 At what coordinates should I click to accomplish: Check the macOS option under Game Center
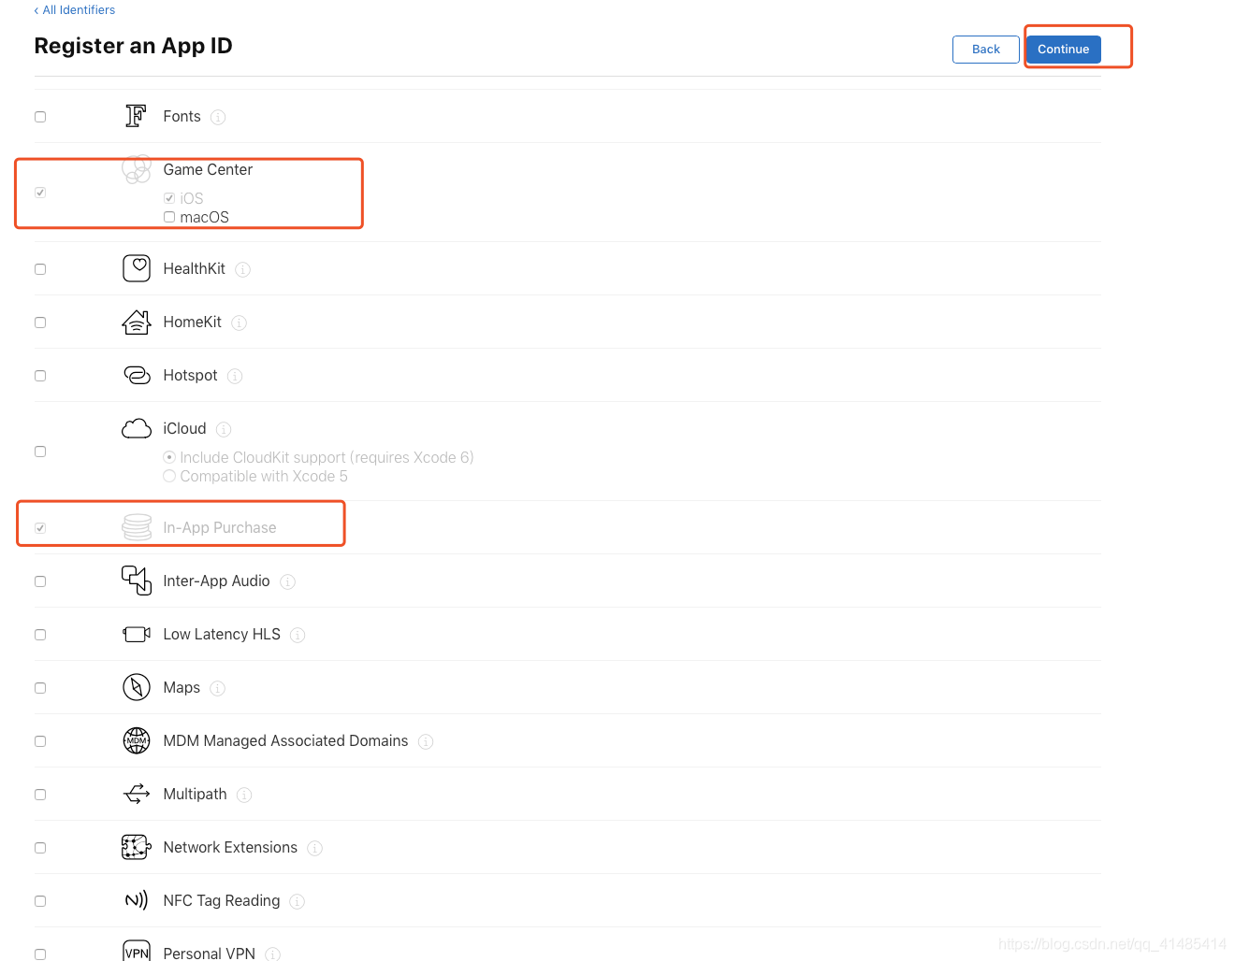pos(169,217)
